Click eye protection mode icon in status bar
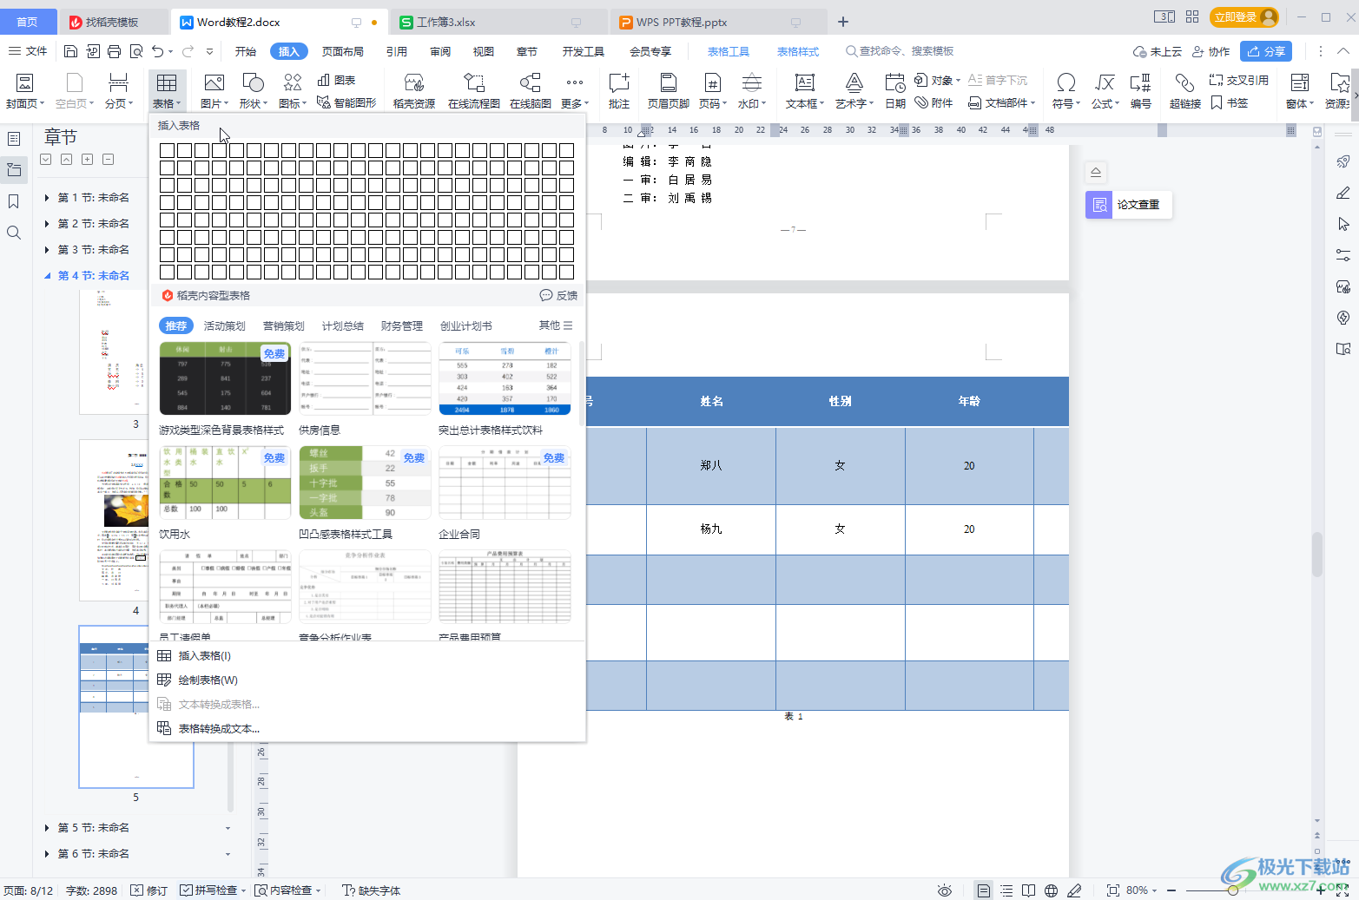The width and height of the screenshot is (1359, 900). (945, 890)
